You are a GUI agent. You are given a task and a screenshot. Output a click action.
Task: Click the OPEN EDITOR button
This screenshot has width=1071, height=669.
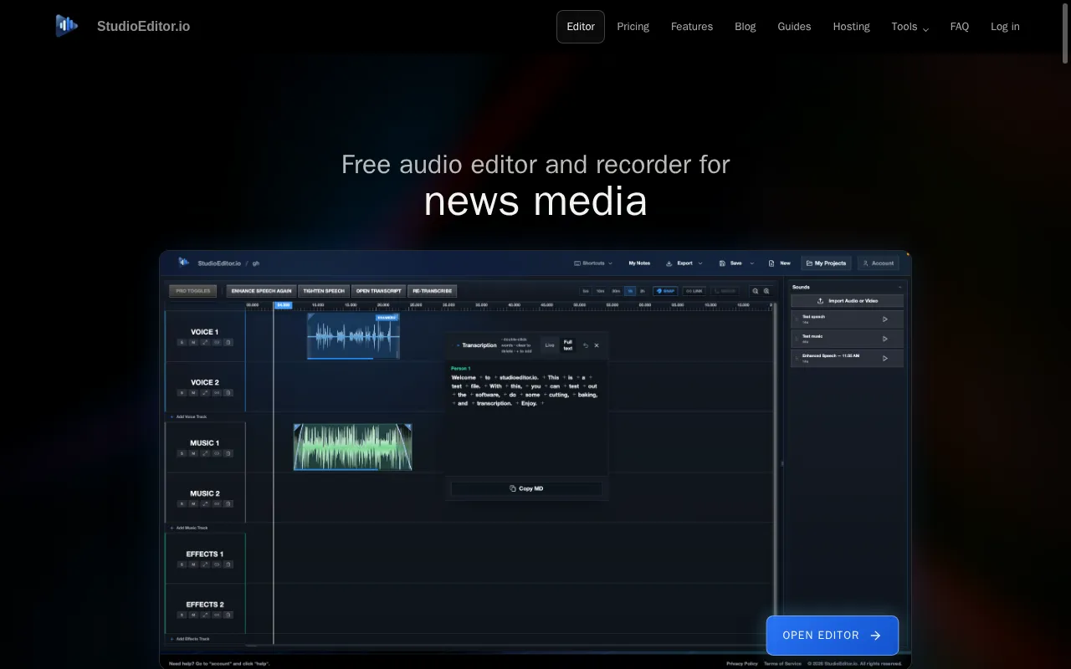tap(833, 636)
